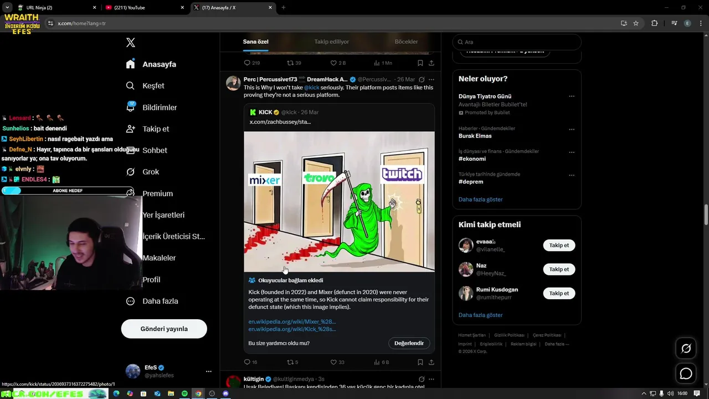The image size is (709, 399).
Task: Open Grok from the sidebar
Action: [x=142, y=172]
